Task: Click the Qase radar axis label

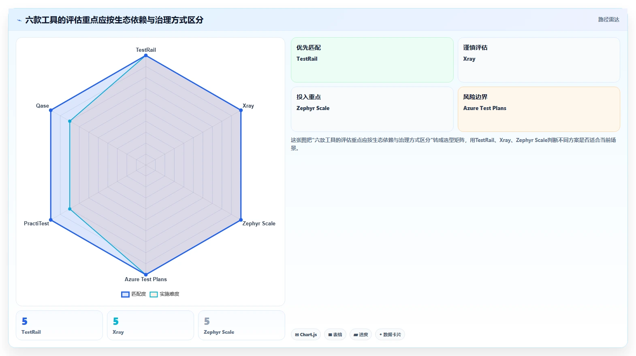Action: 43,106
